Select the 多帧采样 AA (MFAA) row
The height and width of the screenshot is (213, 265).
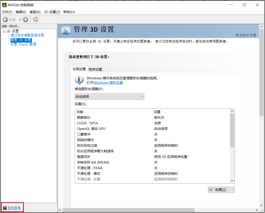152,162
